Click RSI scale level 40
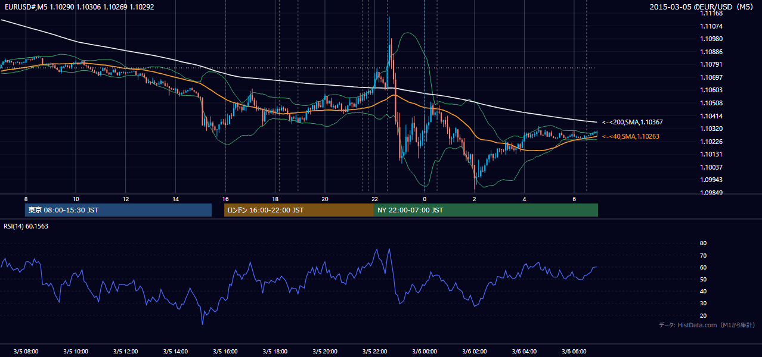The width and height of the screenshot is (762, 357). [704, 291]
